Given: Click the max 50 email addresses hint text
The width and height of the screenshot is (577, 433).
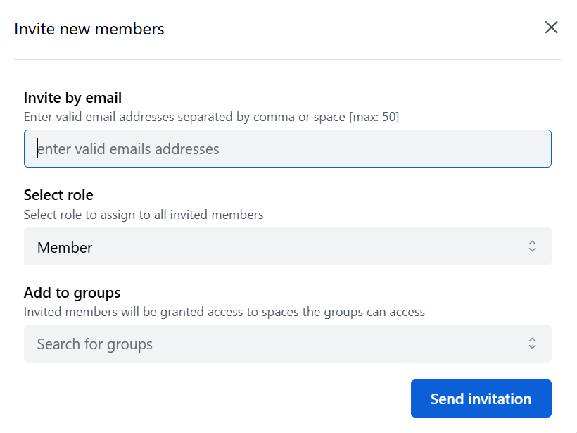Looking at the screenshot, I should (x=211, y=117).
